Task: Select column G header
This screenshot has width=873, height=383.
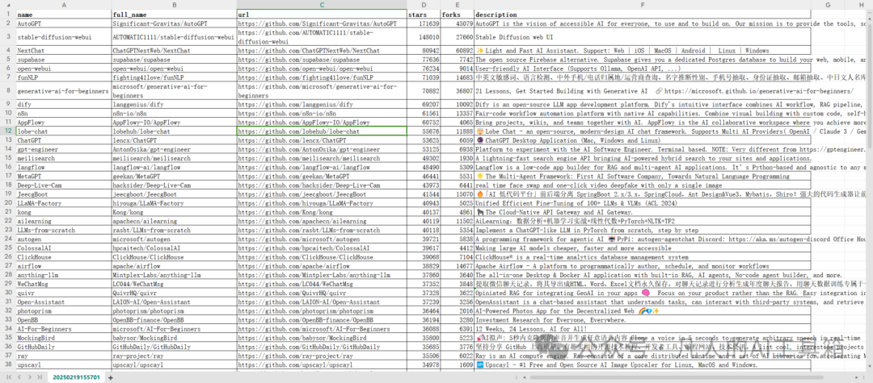Action: pyautogui.click(x=828, y=5)
